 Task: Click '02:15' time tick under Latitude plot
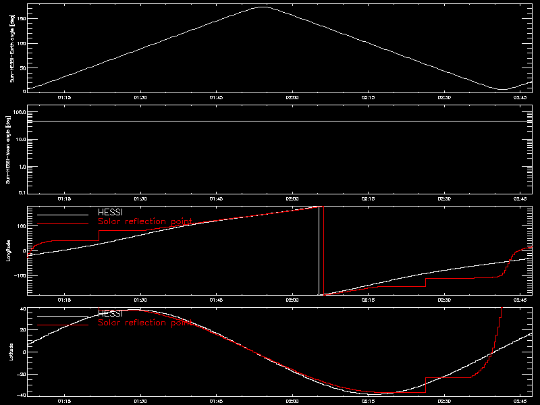[368, 402]
